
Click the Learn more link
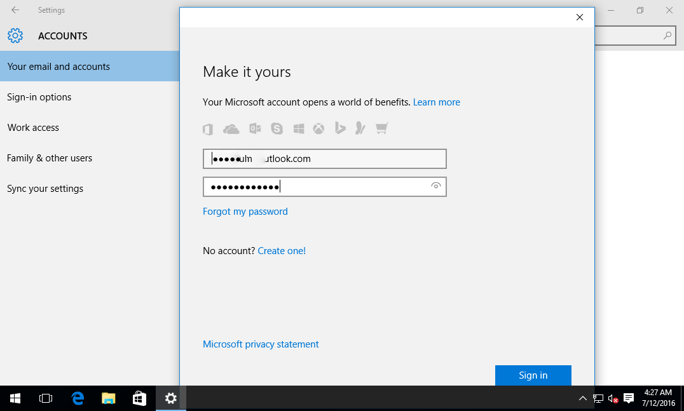click(436, 102)
